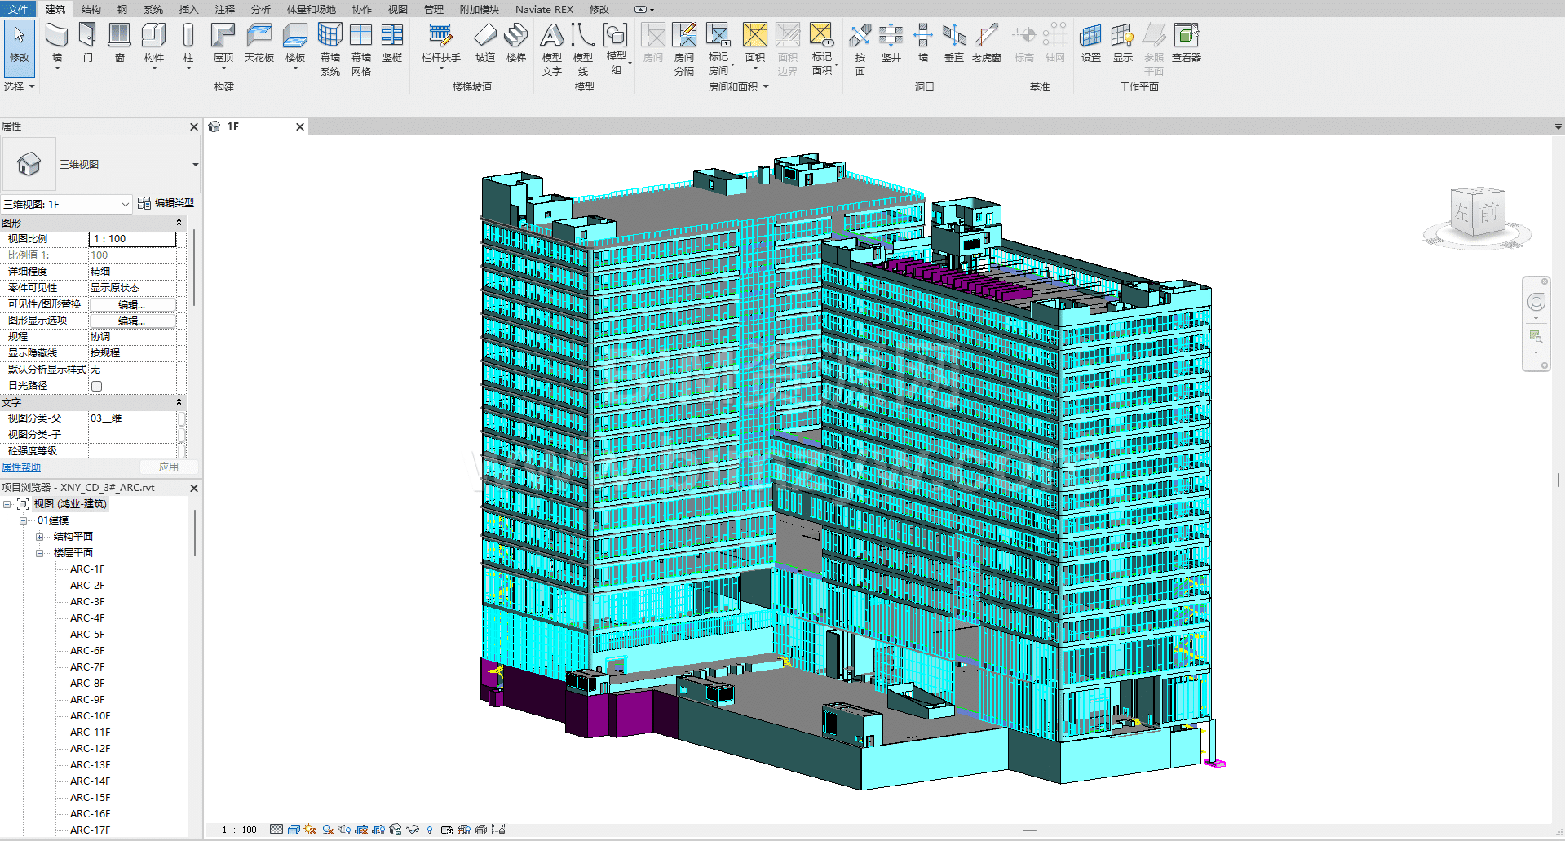Click the Edit Type (编辑类型) button
The width and height of the screenshot is (1565, 841).
point(166,203)
